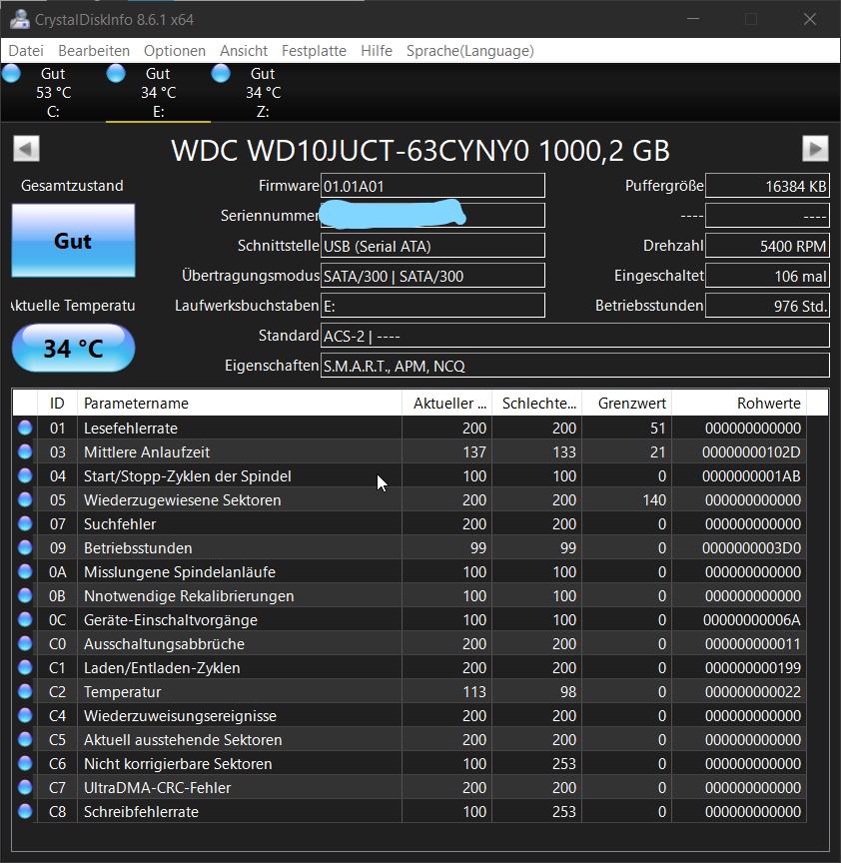Click status orb for Misslungene Spindelanläufe

25,571
